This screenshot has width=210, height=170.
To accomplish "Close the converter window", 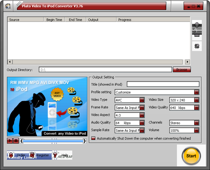I will point(199,6).
